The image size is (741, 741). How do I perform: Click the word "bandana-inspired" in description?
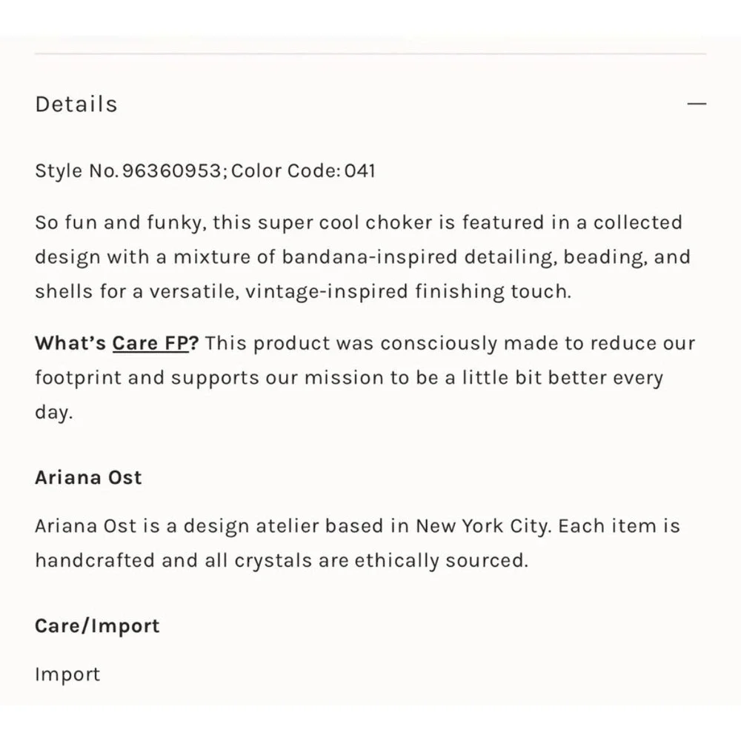point(370,257)
